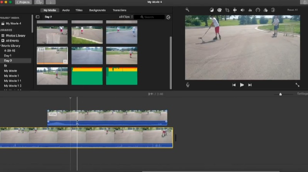Switch to Titles tab
Image resolution: width=308 pixels, height=172 pixels.
click(x=79, y=10)
